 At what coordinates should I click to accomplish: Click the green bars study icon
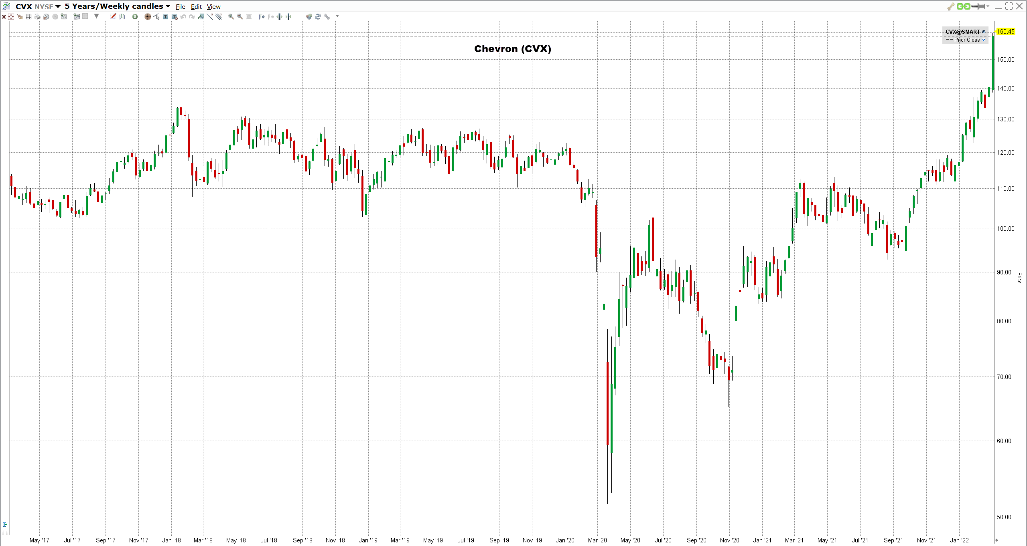(x=201, y=16)
